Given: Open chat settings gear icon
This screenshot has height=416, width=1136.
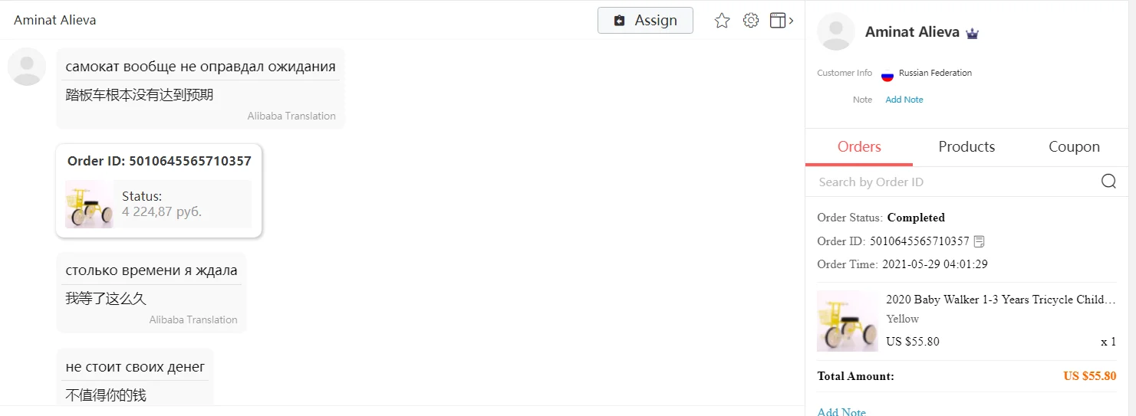Looking at the screenshot, I should tap(751, 21).
